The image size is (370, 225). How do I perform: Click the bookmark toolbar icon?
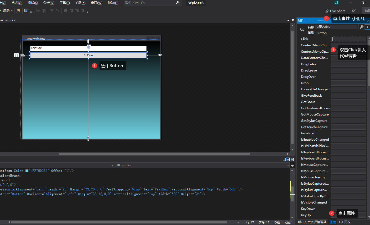pyautogui.click(x=65, y=11)
